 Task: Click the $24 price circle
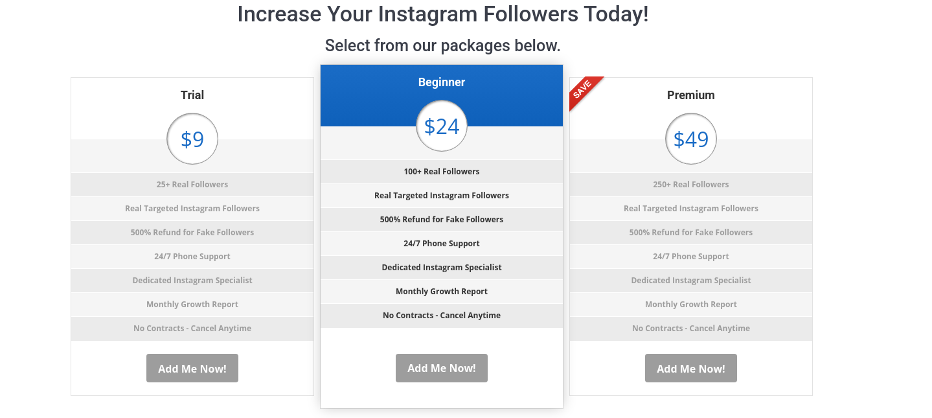pos(442,126)
